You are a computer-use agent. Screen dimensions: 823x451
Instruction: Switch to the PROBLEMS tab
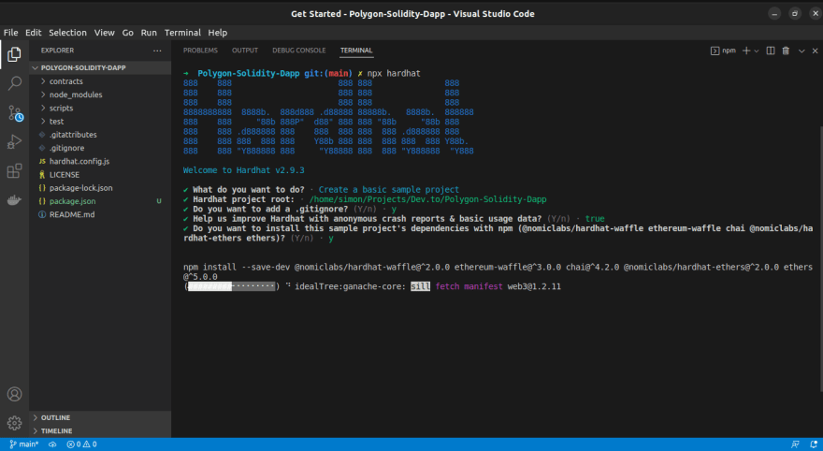tap(200, 50)
